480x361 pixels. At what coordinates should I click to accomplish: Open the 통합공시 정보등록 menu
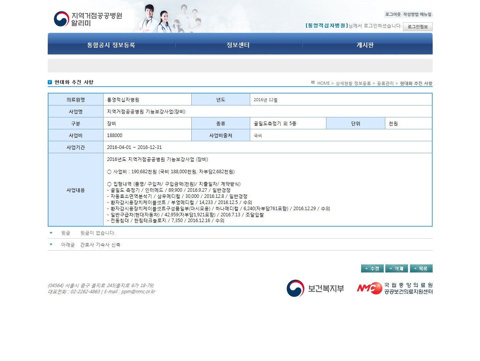point(111,45)
